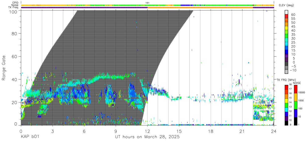The height and width of the screenshot is (142, 308).
Task: Click the 'UT hours on March 28, 2025' title
Action: (x=147, y=137)
